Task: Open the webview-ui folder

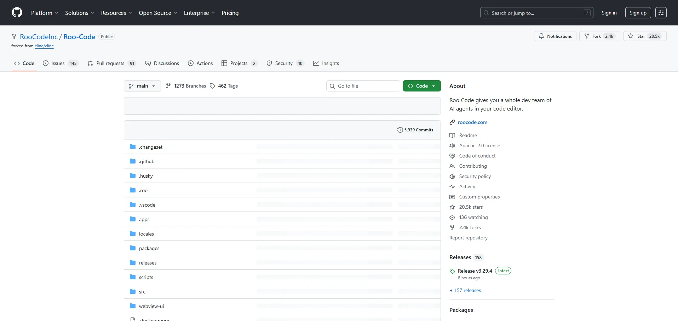Action: [151, 306]
